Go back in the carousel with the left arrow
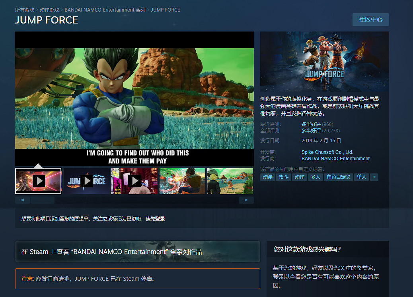Viewport: 413px width, 297px height. coord(22,200)
